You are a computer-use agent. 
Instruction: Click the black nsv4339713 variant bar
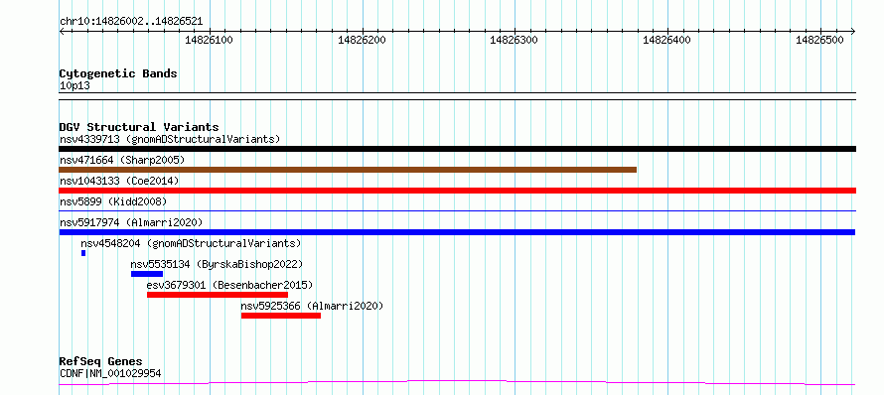click(x=457, y=149)
